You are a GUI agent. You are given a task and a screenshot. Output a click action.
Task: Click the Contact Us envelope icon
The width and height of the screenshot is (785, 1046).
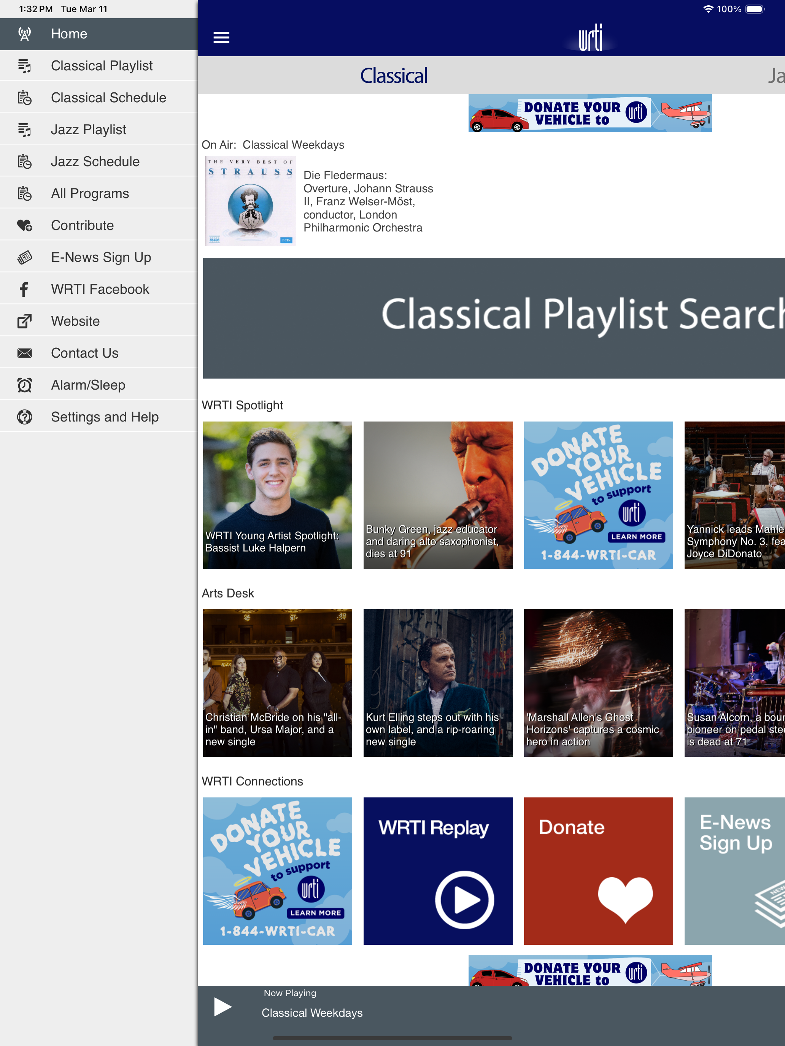pyautogui.click(x=25, y=353)
